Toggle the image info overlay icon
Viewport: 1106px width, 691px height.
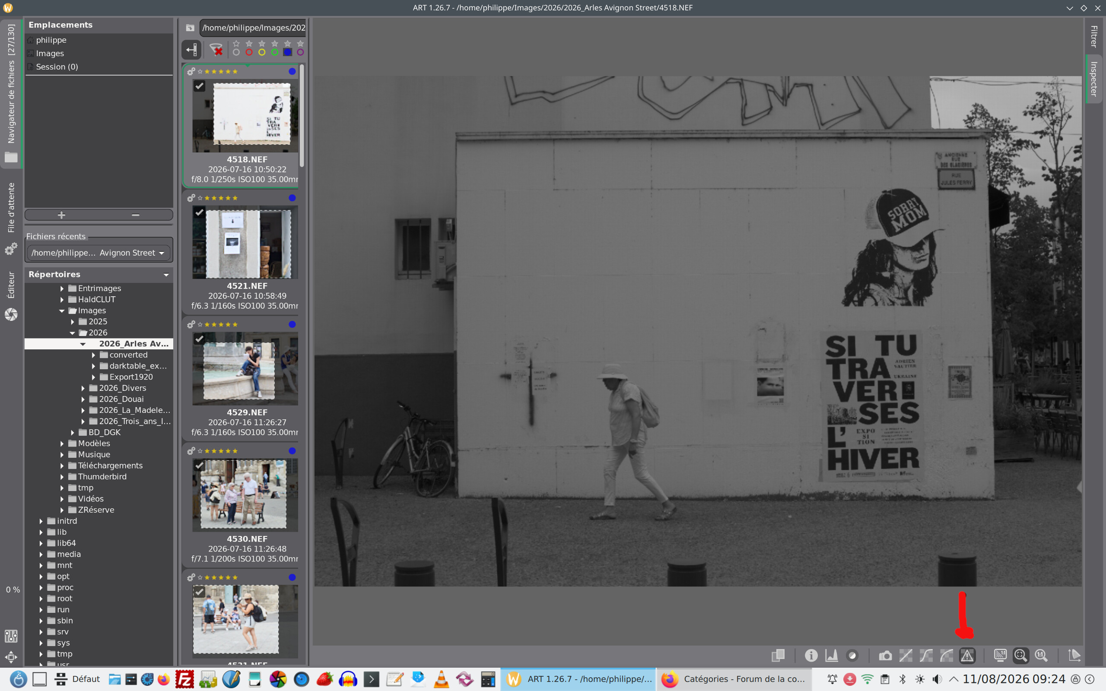(x=811, y=655)
